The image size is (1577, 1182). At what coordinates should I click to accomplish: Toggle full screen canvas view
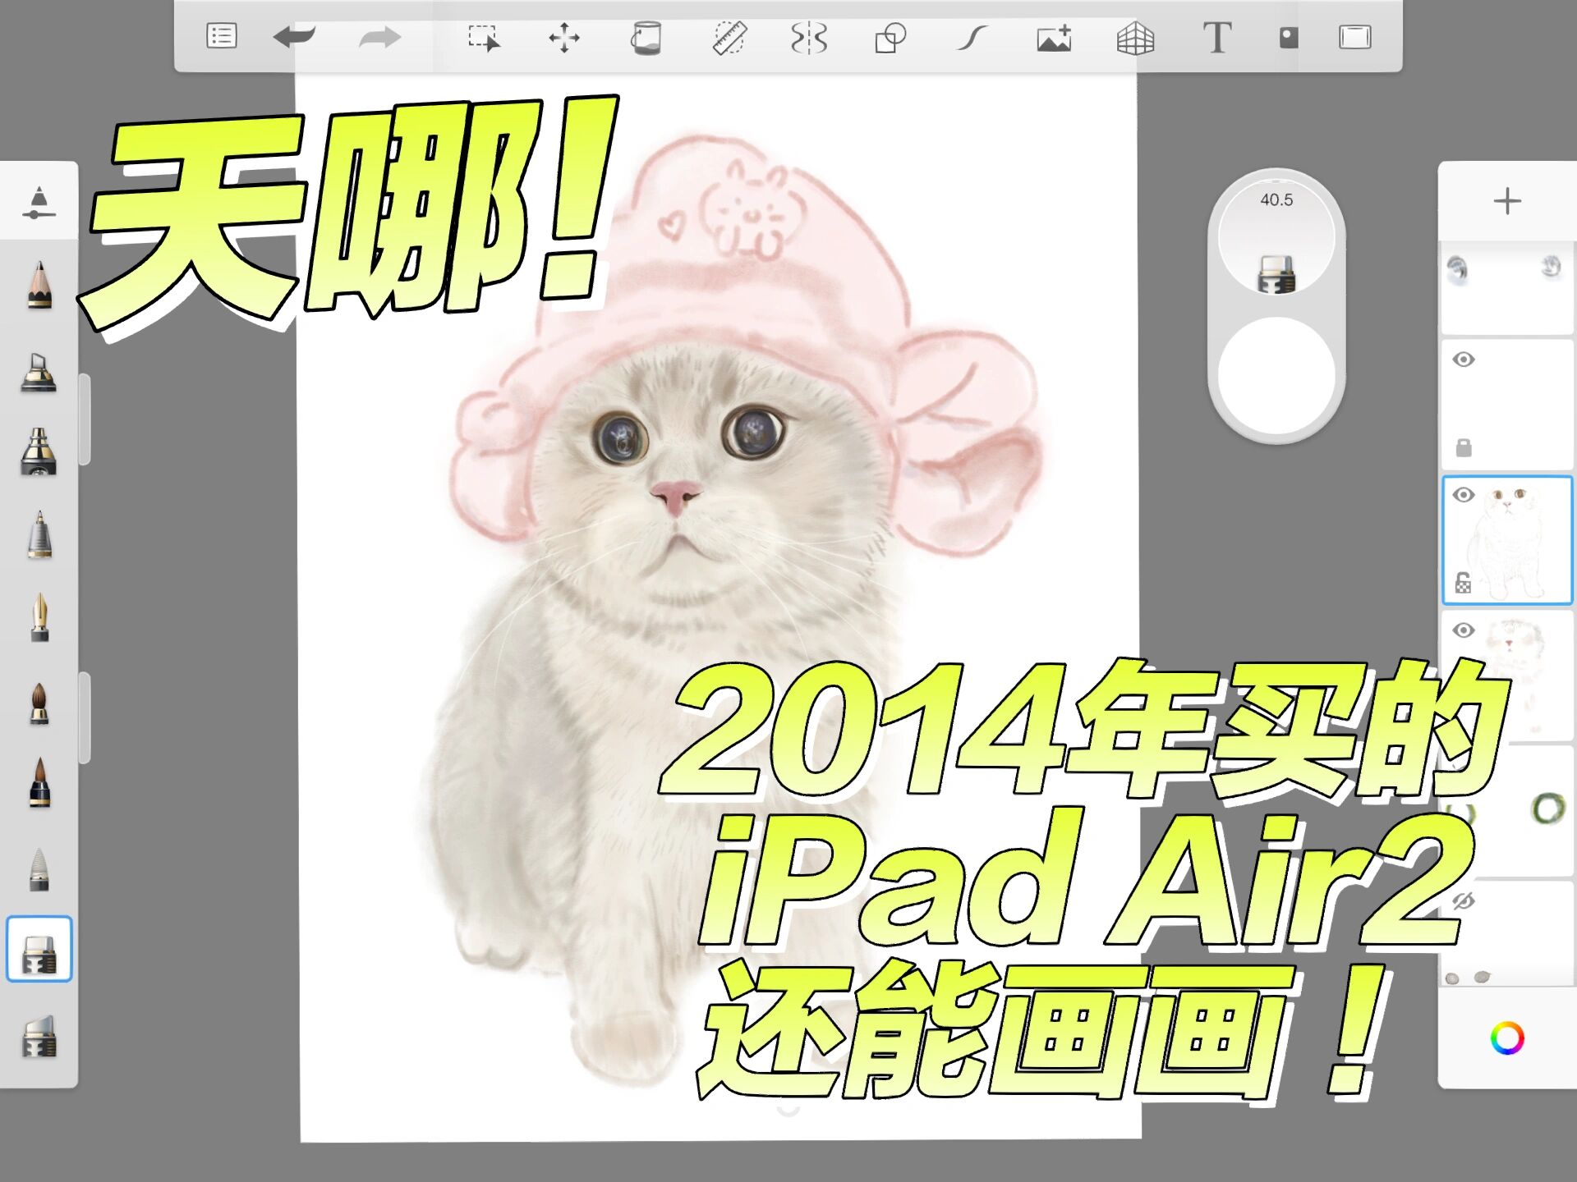pos(1355,37)
